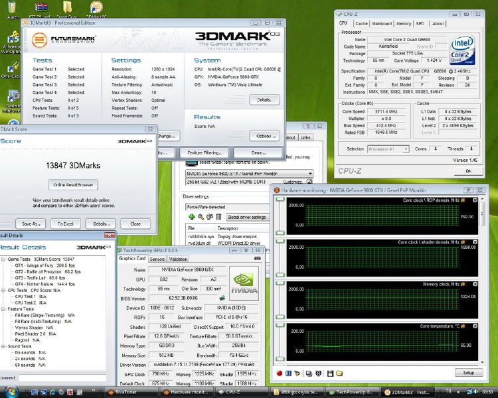Click the volume icon in system tray

(x=476, y=391)
